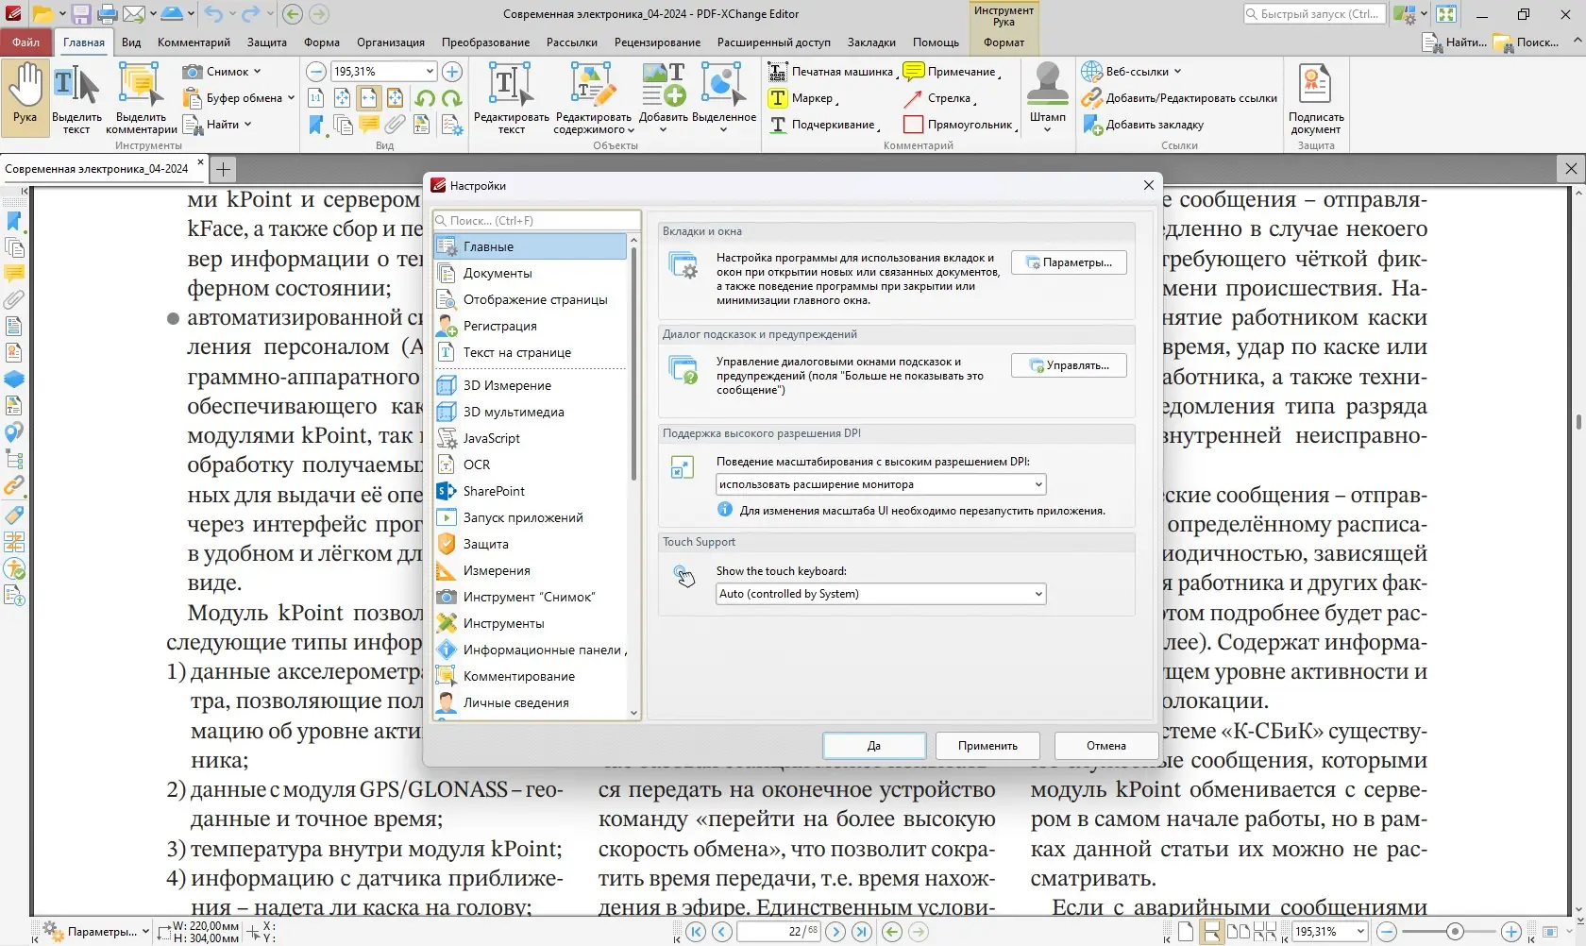Open Буфер обмена dropdown
This screenshot has width=1586, height=946.
pos(239,98)
